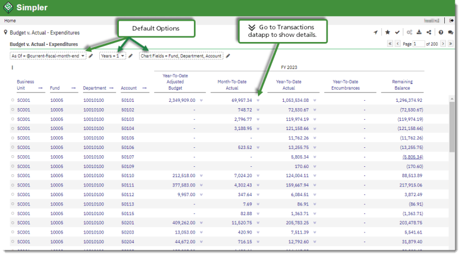Click the Chart Fields = Fund, Department, Account box
Viewport: 461px width, 256px height.
tap(181, 56)
